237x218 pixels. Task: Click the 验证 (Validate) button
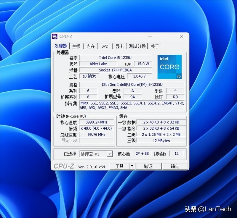pos(148,166)
